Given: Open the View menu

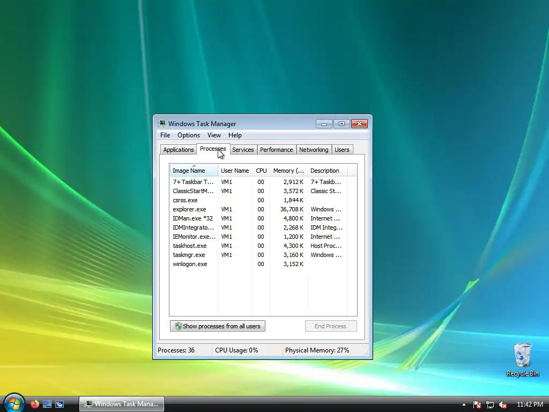Looking at the screenshot, I should coord(214,135).
